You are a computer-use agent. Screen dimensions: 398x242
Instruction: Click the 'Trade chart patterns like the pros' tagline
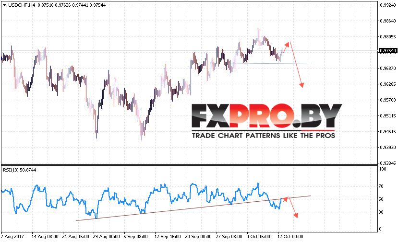tap(264, 136)
